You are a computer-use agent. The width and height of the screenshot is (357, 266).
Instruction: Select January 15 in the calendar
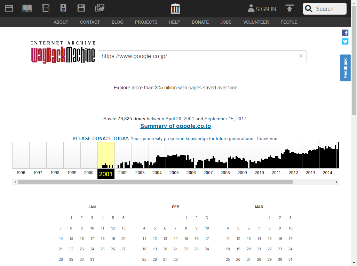[71, 239]
